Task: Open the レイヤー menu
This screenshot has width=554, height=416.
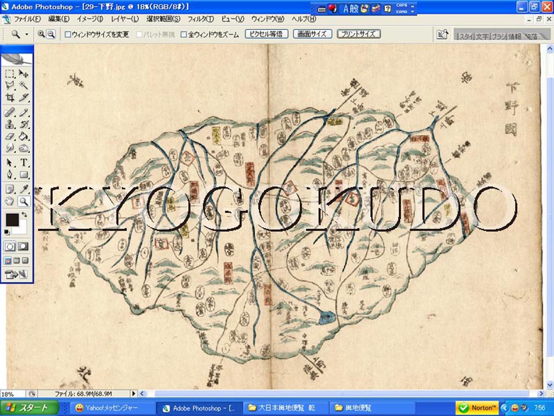Action: tap(125, 19)
